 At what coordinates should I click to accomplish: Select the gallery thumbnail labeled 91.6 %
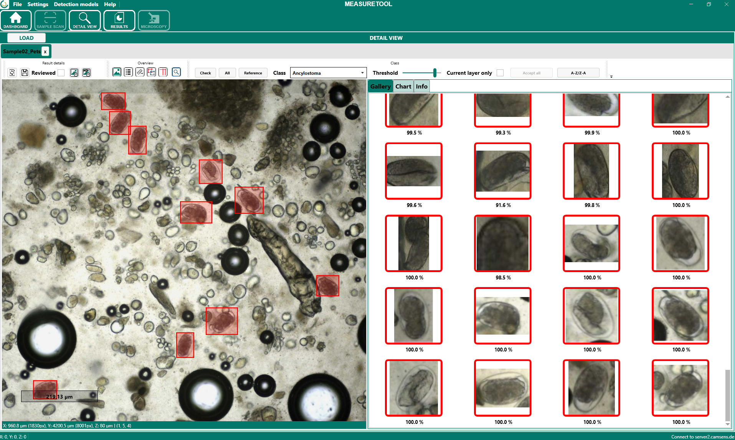click(x=502, y=171)
